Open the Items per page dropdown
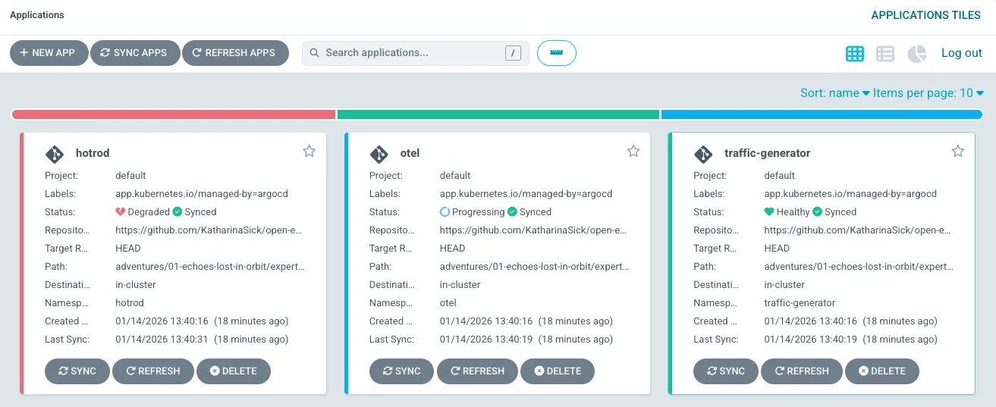The width and height of the screenshot is (996, 407). (928, 93)
